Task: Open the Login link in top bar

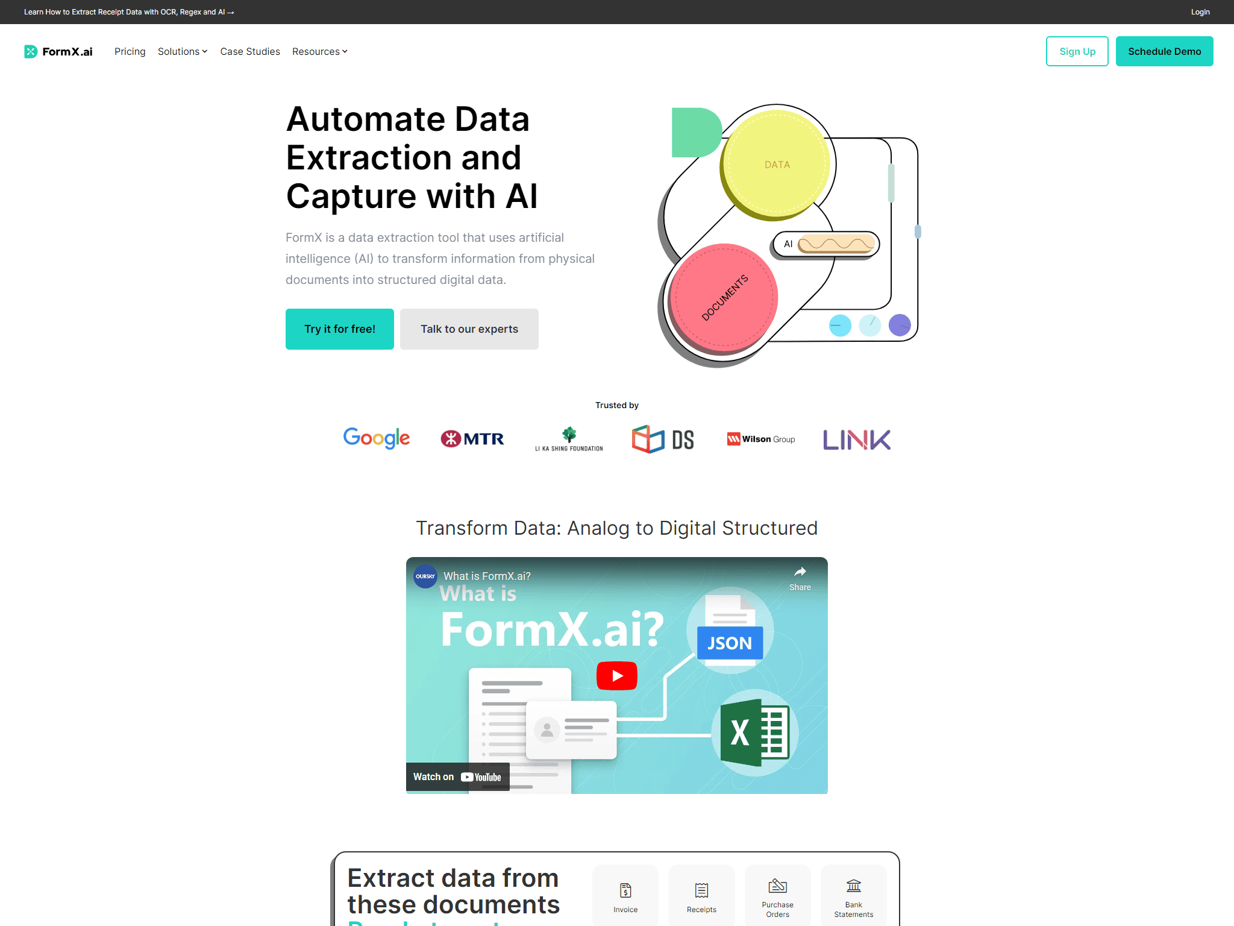Action: 1200,12
